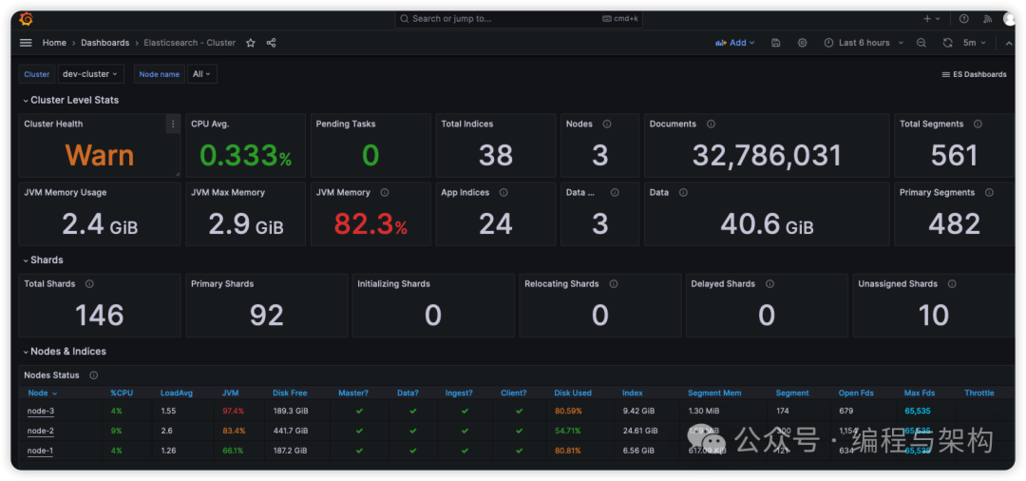Screen dimensions: 1026x481
Task: Click info icon on Nodes panel
Action: pyautogui.click(x=606, y=124)
